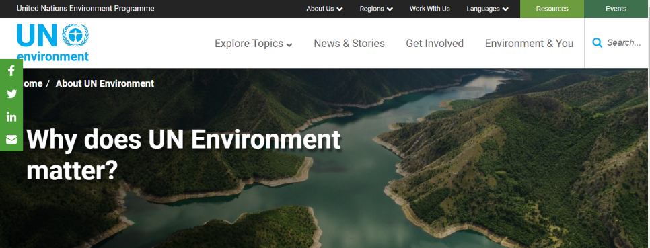Go to News & Stories

(349, 44)
